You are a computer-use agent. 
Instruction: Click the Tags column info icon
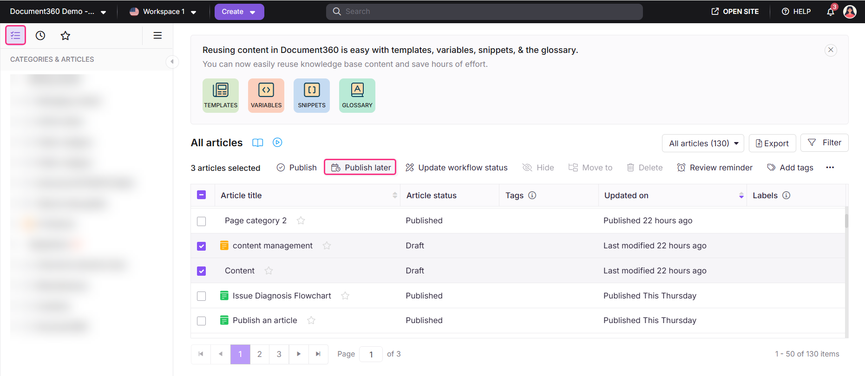coord(532,195)
